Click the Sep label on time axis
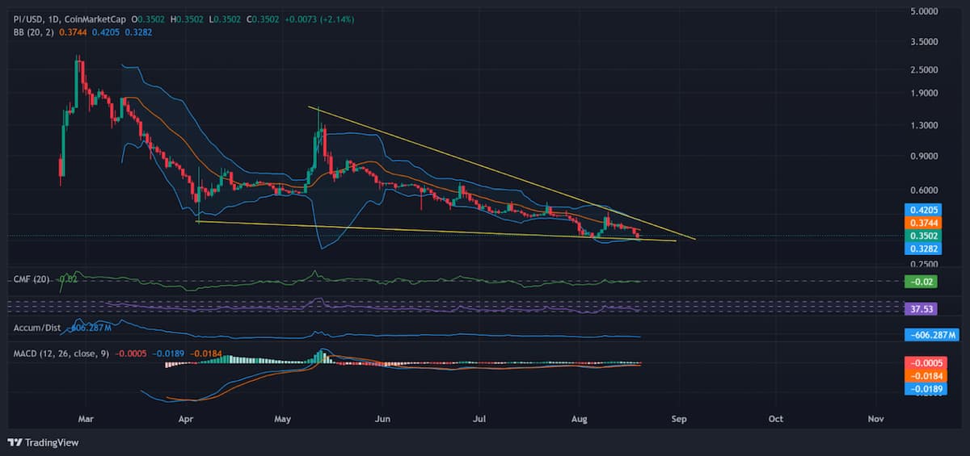 [679, 420]
